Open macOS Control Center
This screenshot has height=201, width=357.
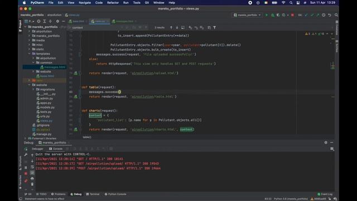[298, 3]
